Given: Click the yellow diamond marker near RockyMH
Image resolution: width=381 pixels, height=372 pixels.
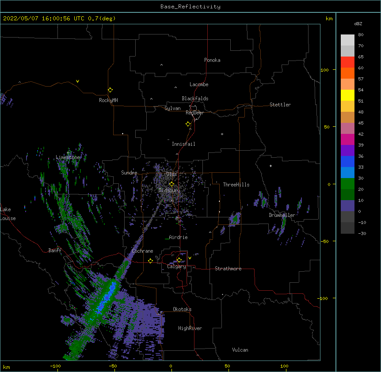Looking at the screenshot, I should 110,90.
